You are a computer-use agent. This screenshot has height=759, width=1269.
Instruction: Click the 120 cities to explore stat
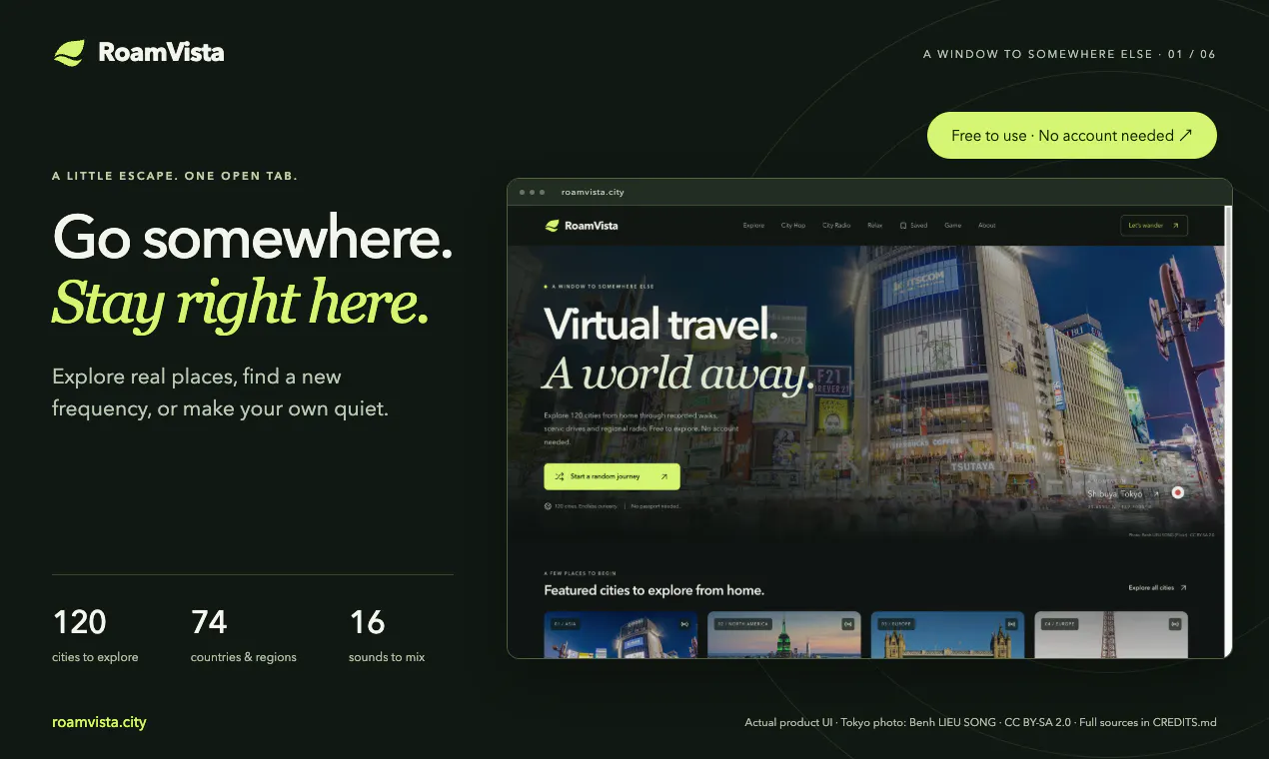(95, 635)
